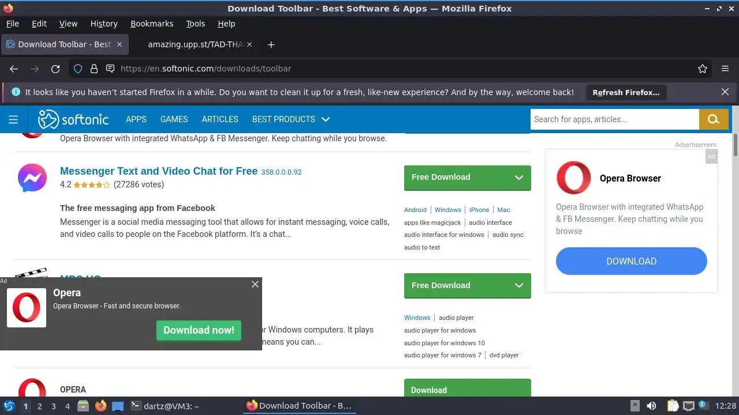Open the Edit menu
The width and height of the screenshot is (739, 415).
click(x=39, y=24)
